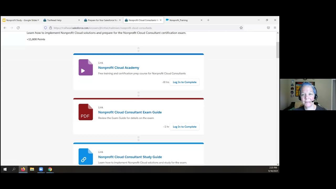The width and height of the screenshot is (336, 189).
Task: Click the page vertical scrollbar thumb
Action: 278,50
